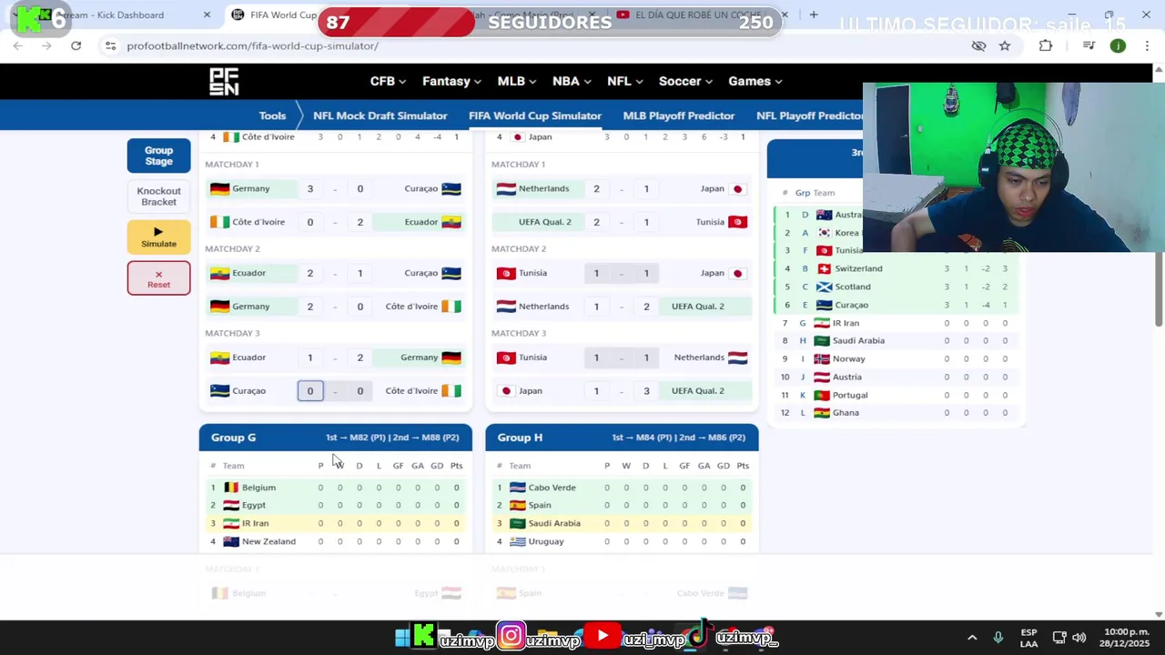This screenshot has height=655, width=1165.
Task: Open the Windows Start button
Action: coord(402,638)
